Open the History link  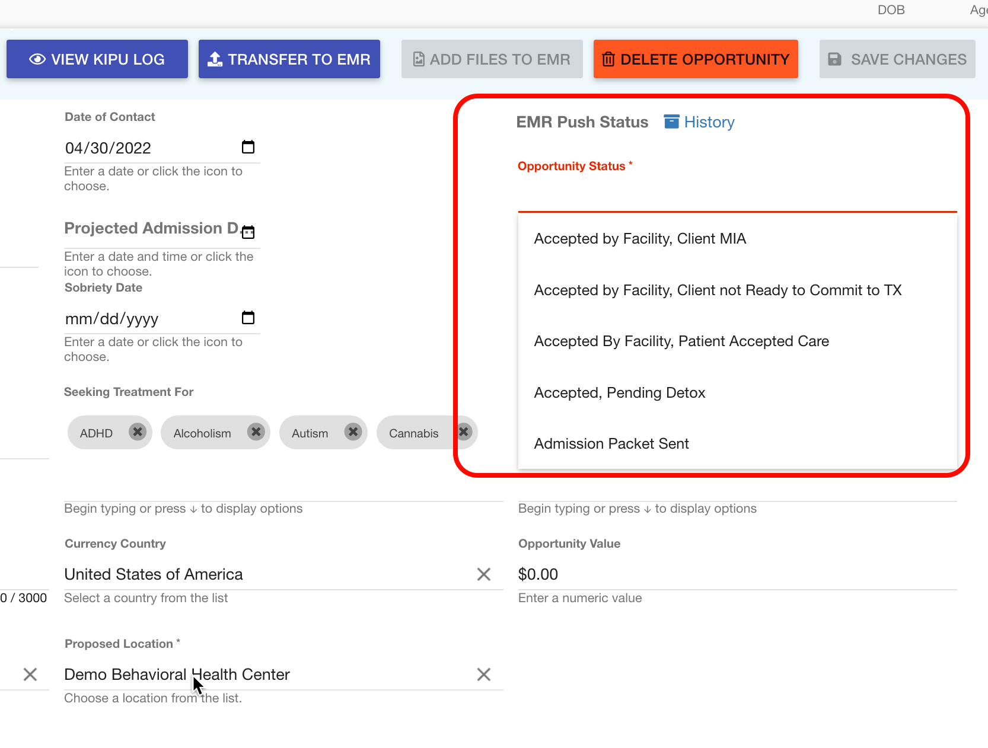pyautogui.click(x=709, y=122)
